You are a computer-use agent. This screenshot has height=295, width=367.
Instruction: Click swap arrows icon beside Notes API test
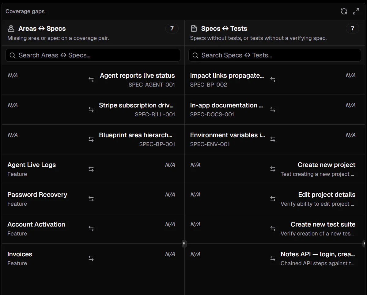(x=273, y=258)
